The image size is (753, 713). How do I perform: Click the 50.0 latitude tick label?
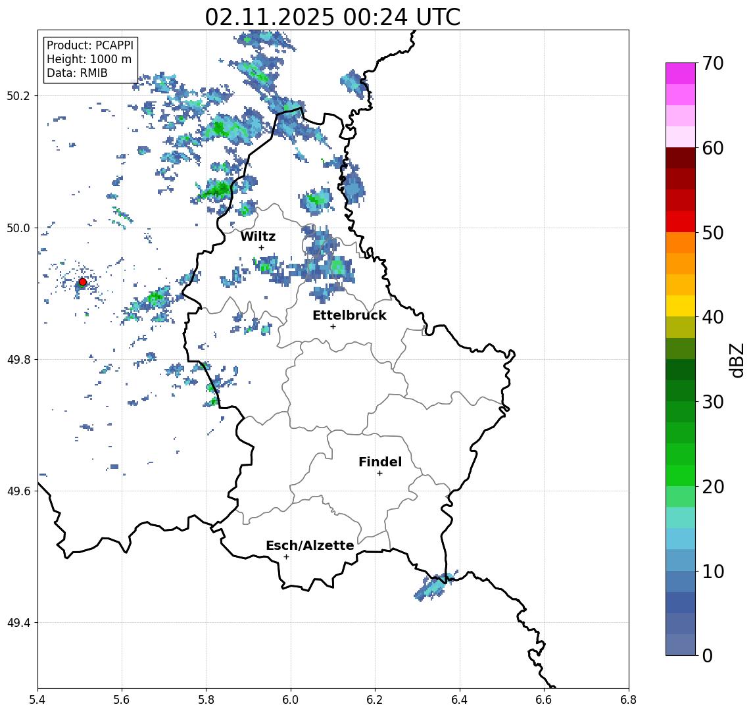click(18, 228)
